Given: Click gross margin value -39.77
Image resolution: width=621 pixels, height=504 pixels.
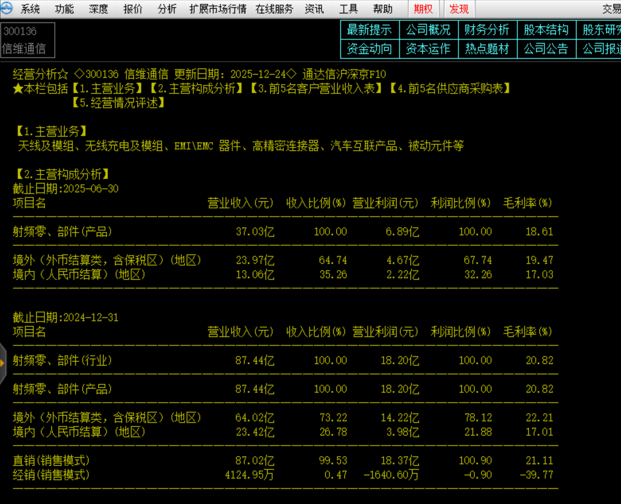Looking at the screenshot, I should point(537,475).
